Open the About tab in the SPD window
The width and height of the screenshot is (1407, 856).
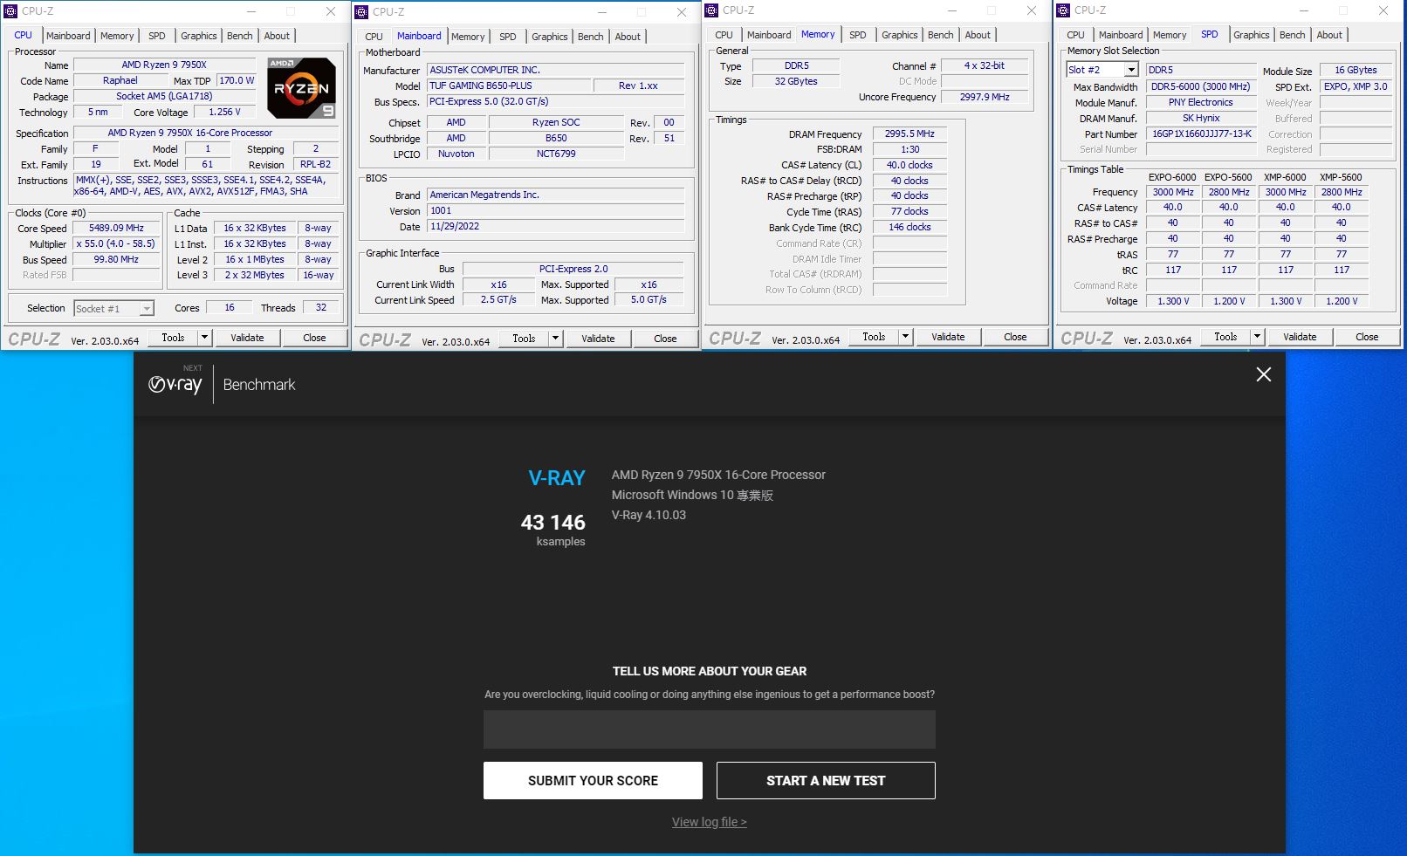[x=1329, y=35]
